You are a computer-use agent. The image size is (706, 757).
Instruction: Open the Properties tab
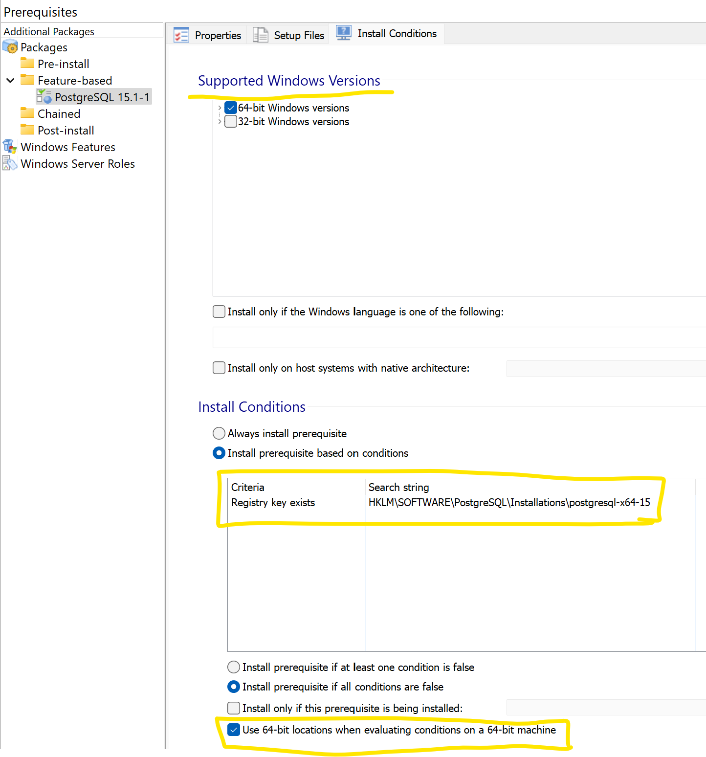208,35
